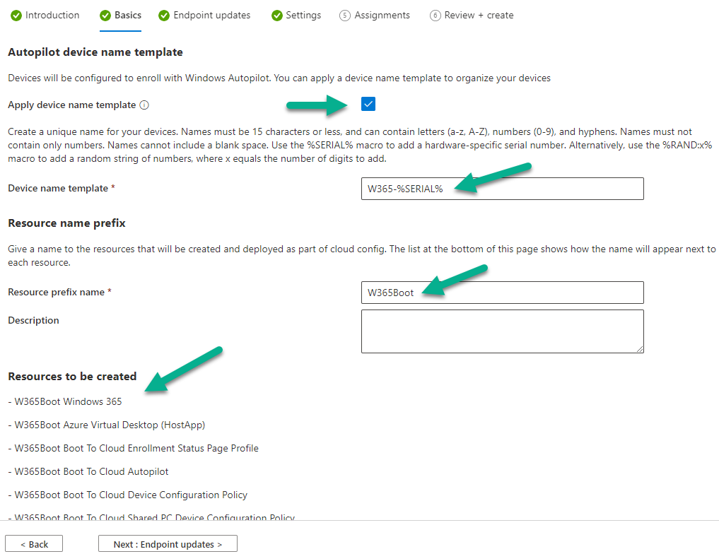Click the step 5 number icon for Assignments
The height and width of the screenshot is (554, 719).
pyautogui.click(x=344, y=16)
